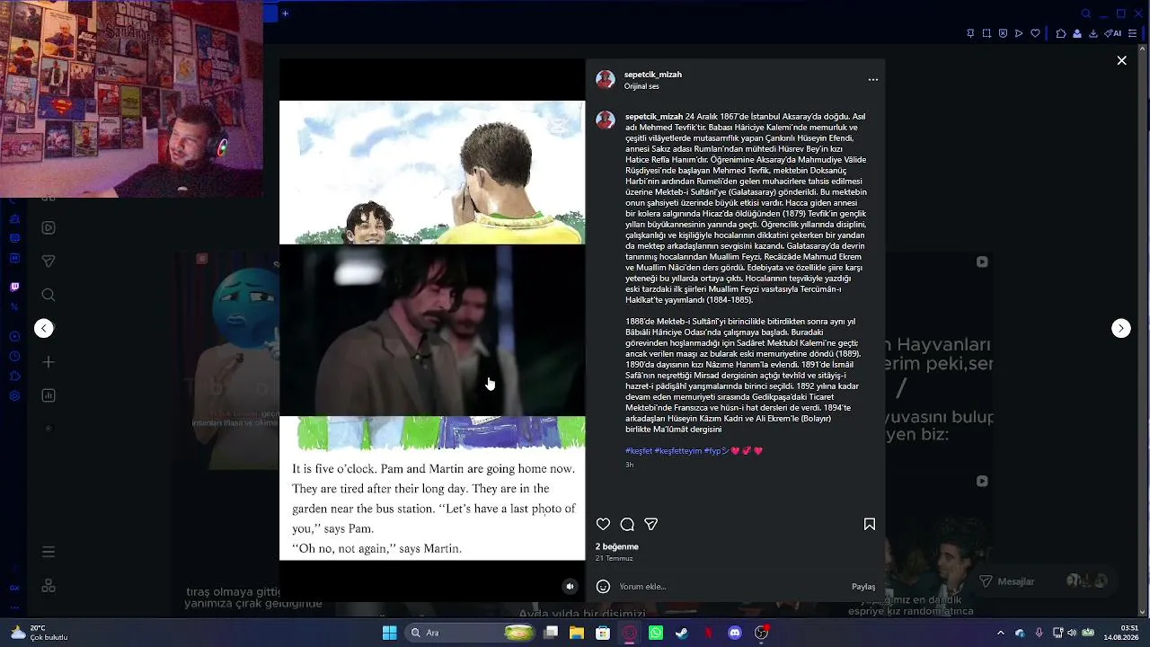This screenshot has width=1150, height=647.
Task: Open the Extensions toolbar icon
Action: (x=1061, y=33)
